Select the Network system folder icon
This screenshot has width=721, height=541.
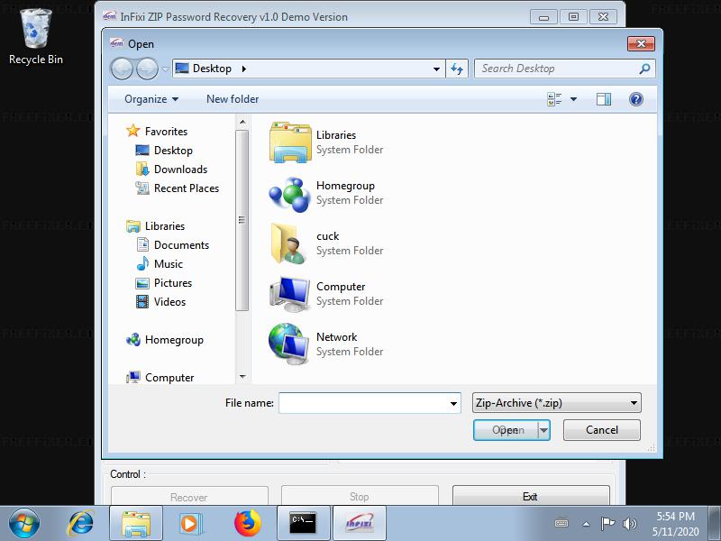289,344
